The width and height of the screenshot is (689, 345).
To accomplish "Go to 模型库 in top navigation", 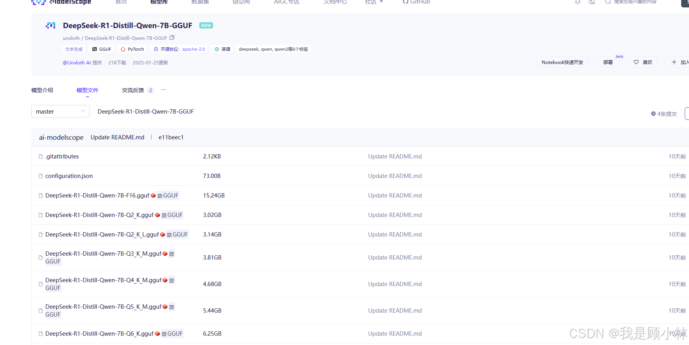I will tap(159, 2).
